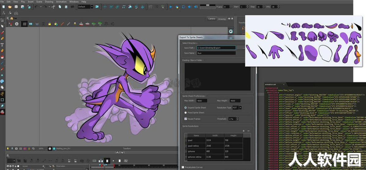This screenshot has width=366, height=170.
Task: Click the Max Width field
Action: (x=202, y=101)
